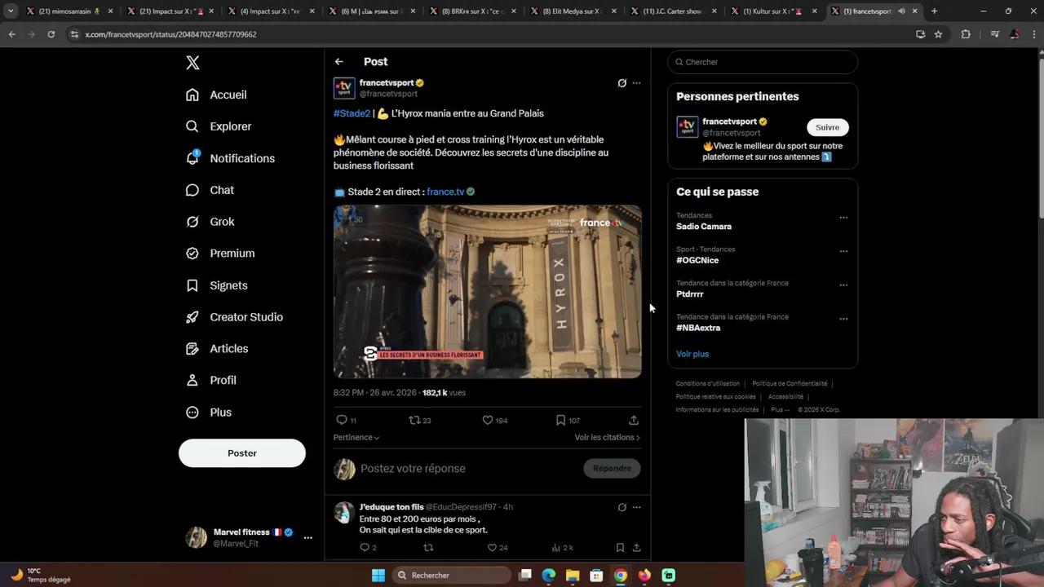Click the Grok icon on EducDepressif97 reply
The height and width of the screenshot is (587, 1044).
click(x=622, y=507)
